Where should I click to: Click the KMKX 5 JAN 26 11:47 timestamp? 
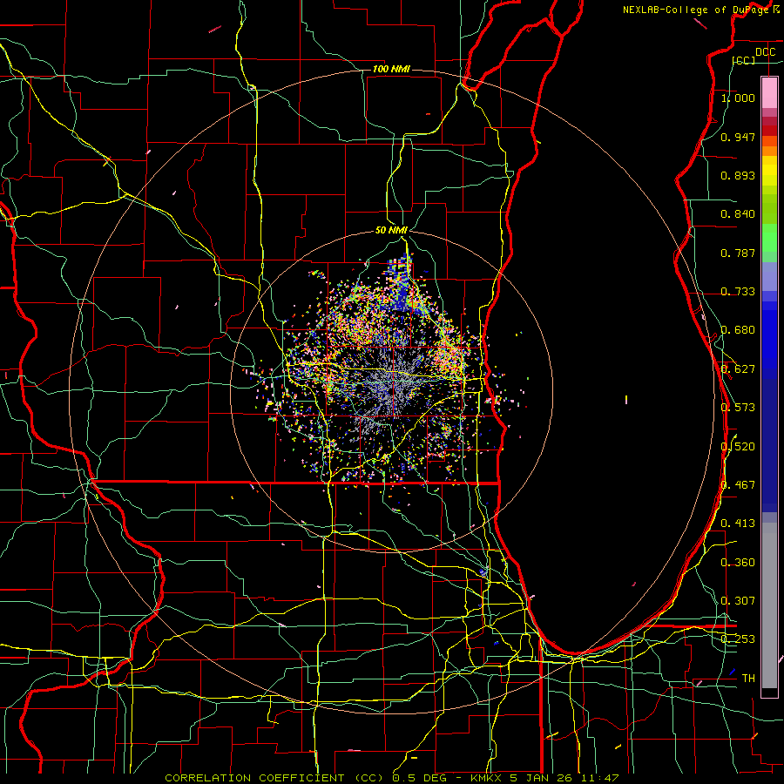click(544, 778)
